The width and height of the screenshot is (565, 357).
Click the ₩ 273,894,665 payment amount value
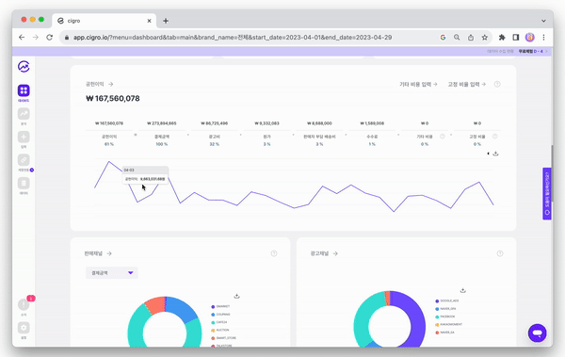(162, 123)
